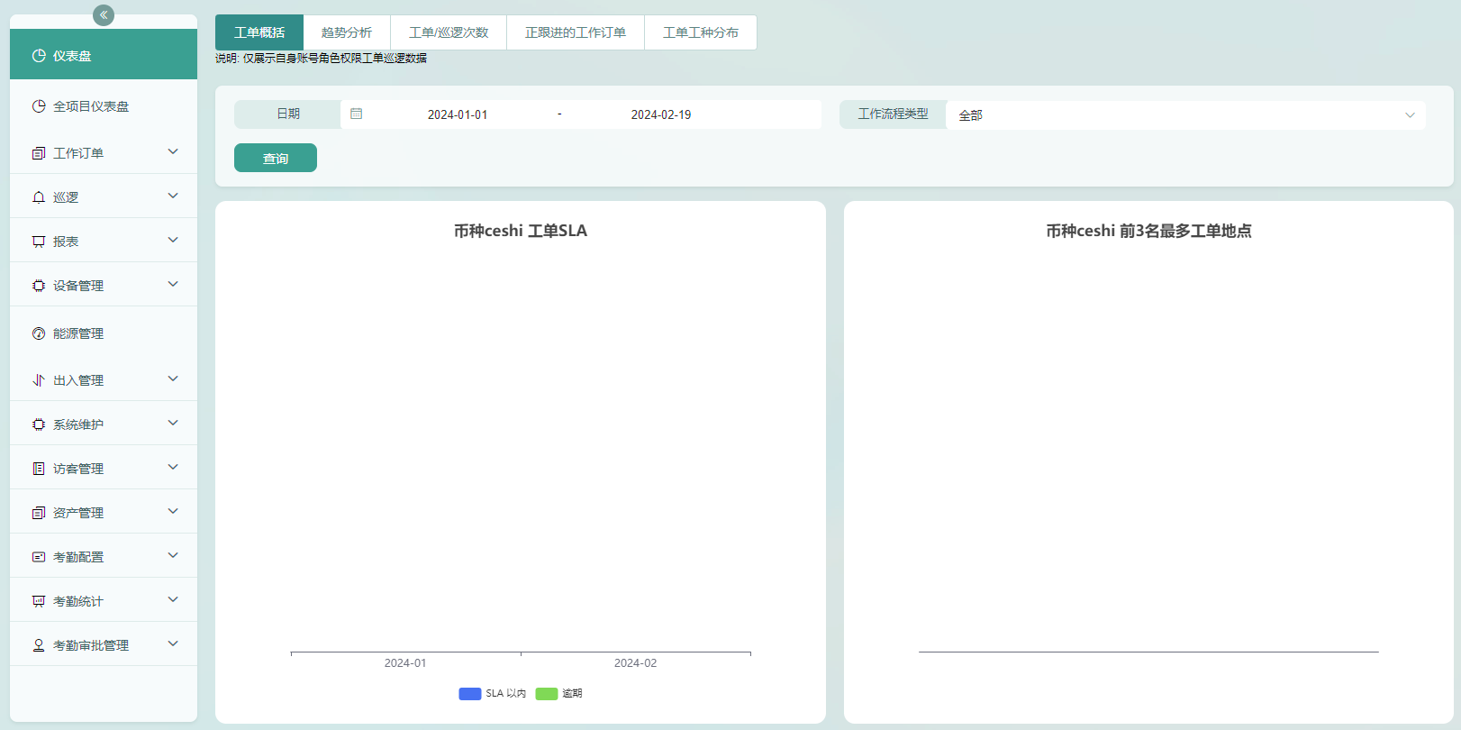Click the 考勤配置 card icon
Screen dimensions: 1461x730
coord(39,557)
